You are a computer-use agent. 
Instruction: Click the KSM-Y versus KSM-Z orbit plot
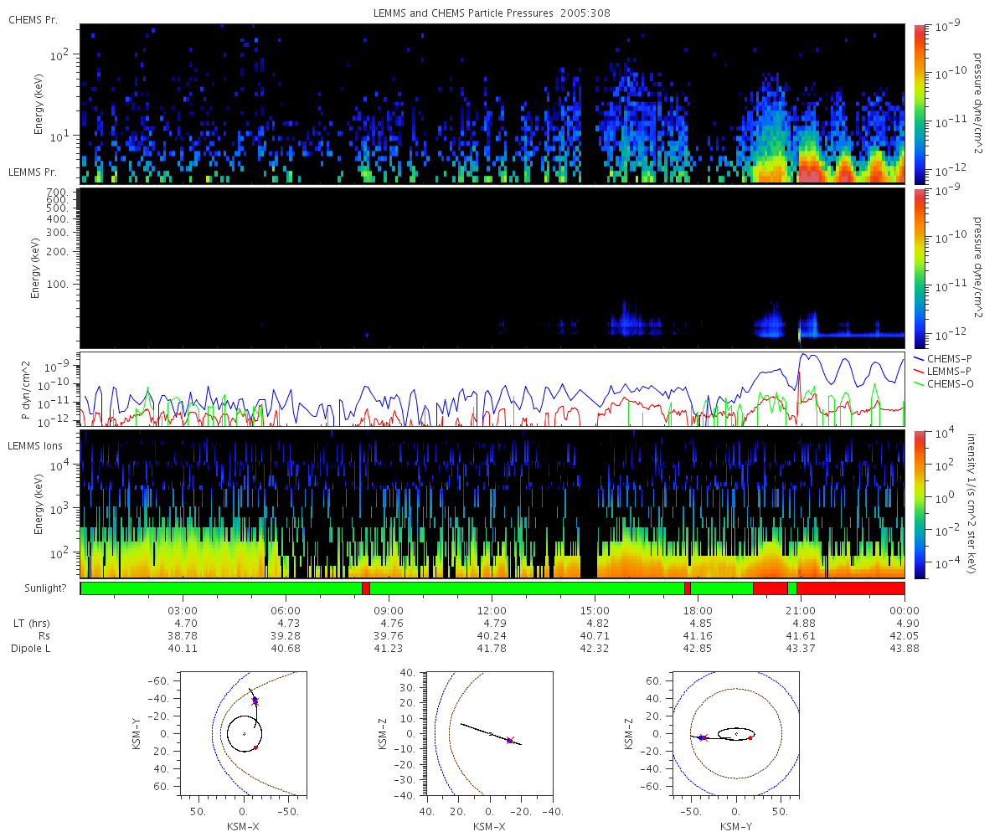736,732
